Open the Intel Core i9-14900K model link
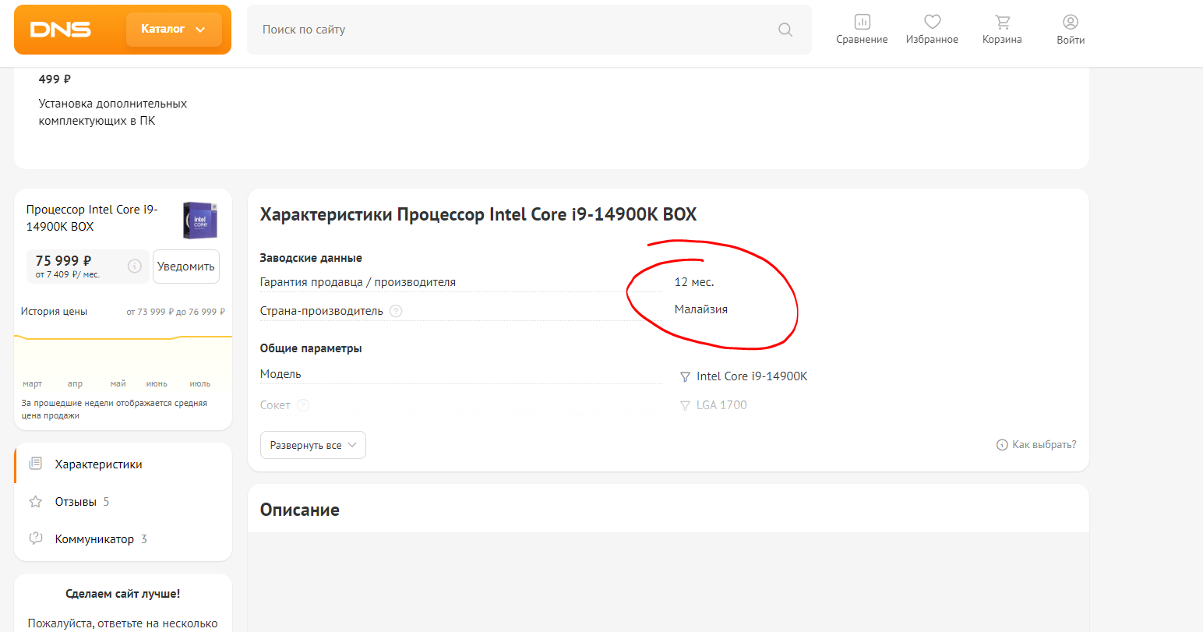The image size is (1203, 632). pos(752,376)
